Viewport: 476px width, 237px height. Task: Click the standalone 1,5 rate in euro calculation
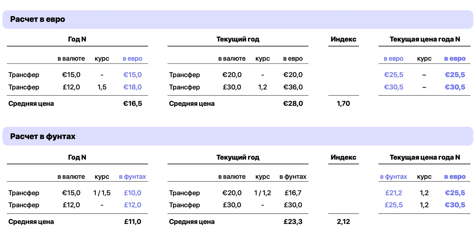(x=102, y=87)
